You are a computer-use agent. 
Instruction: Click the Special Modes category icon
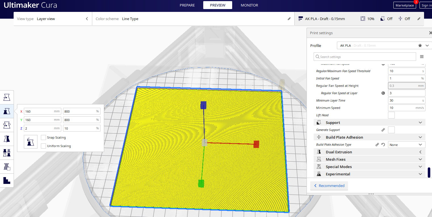coord(319,167)
